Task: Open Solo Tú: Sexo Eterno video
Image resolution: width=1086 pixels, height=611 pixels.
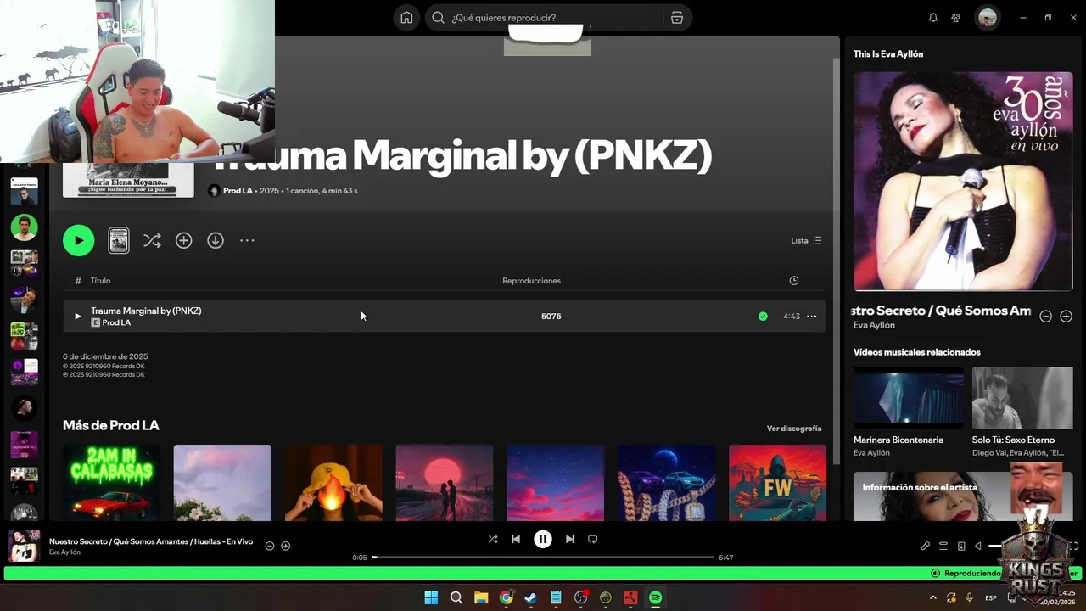Action: click(x=1022, y=398)
